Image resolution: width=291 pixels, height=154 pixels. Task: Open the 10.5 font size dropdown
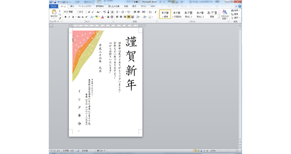[86, 12]
